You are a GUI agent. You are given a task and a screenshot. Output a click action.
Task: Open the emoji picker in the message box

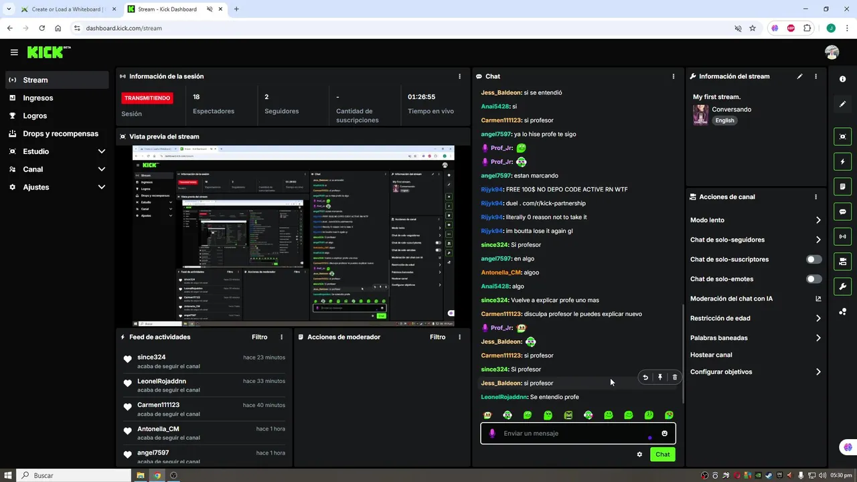coord(665,433)
